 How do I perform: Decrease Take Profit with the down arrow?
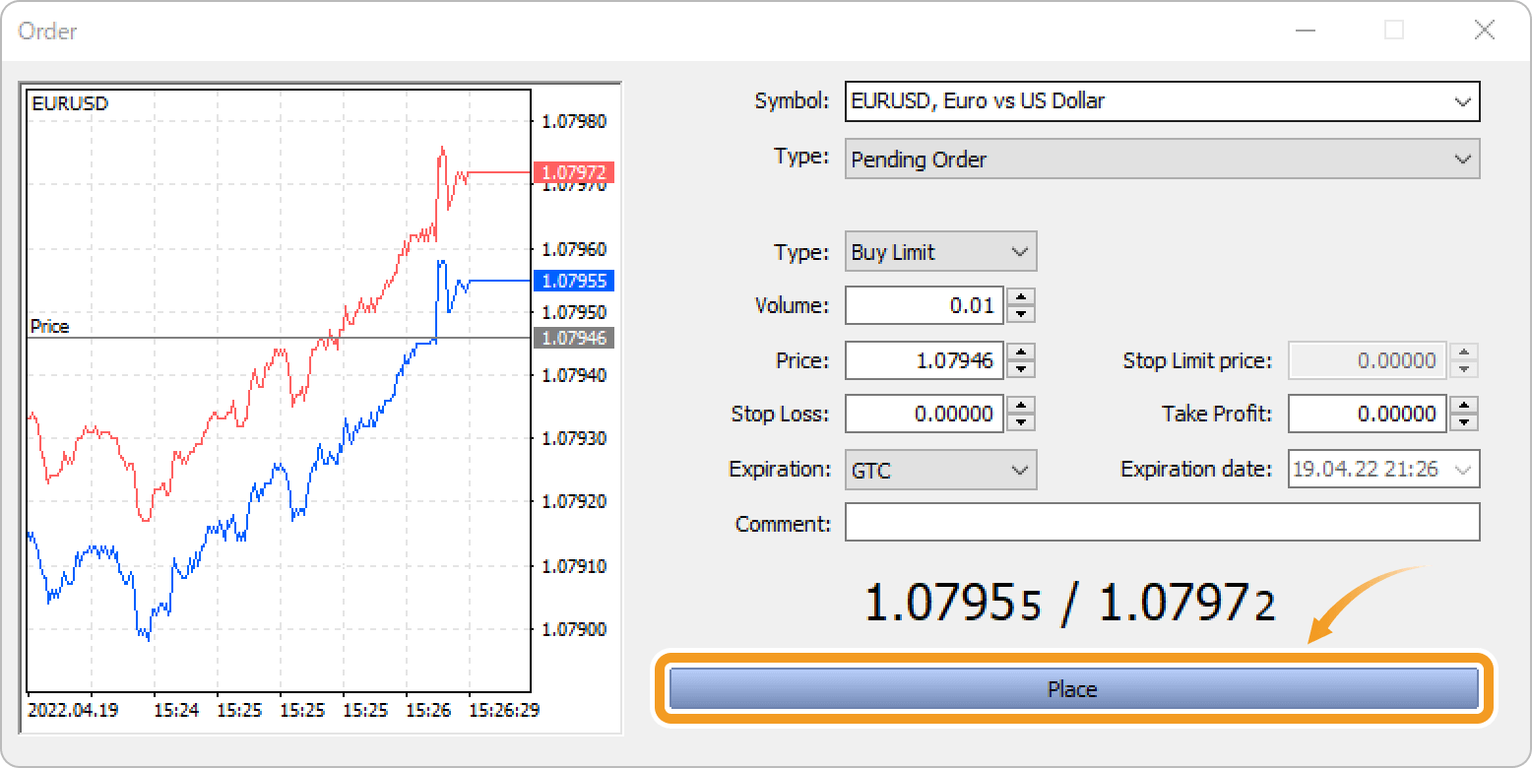pos(1465,423)
